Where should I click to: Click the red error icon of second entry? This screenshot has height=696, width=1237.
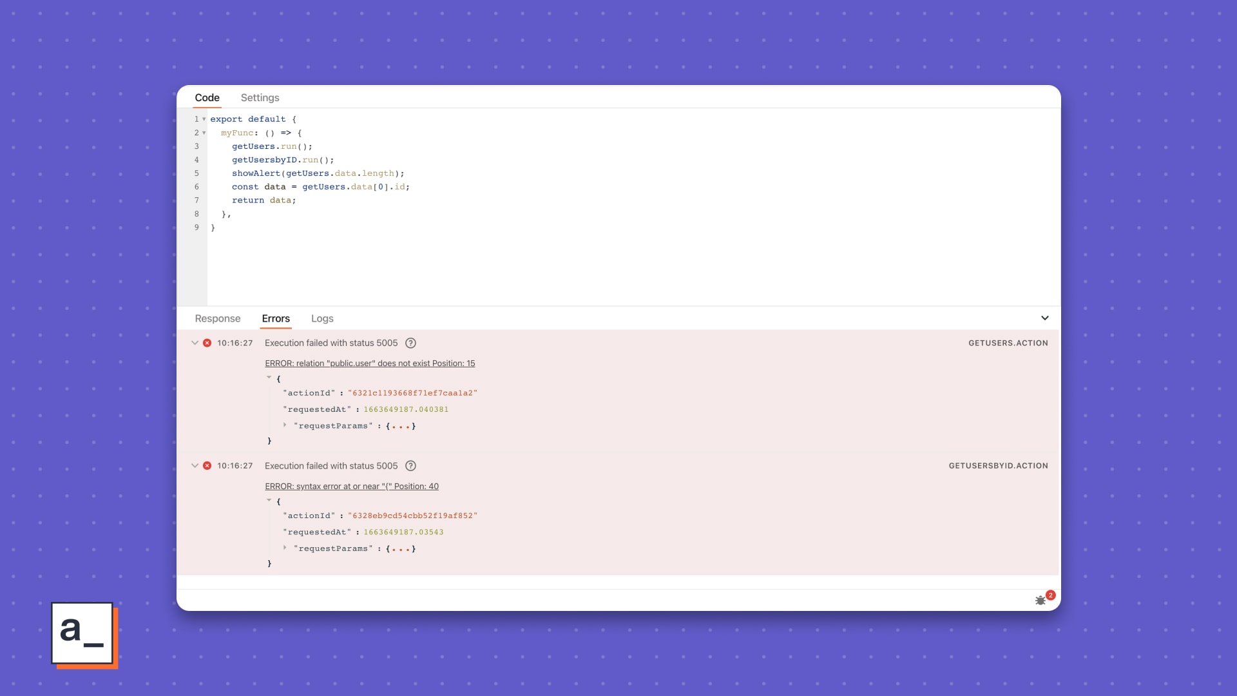[x=207, y=466]
